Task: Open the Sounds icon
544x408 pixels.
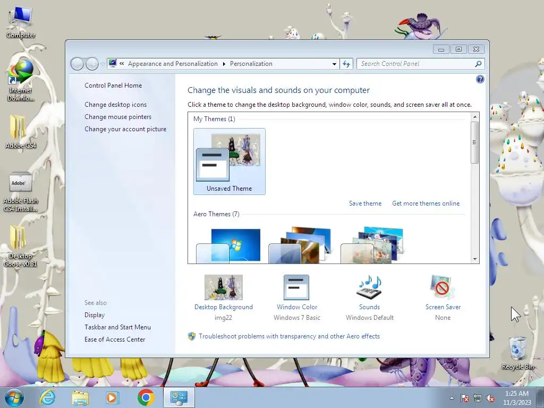Action: 370,287
